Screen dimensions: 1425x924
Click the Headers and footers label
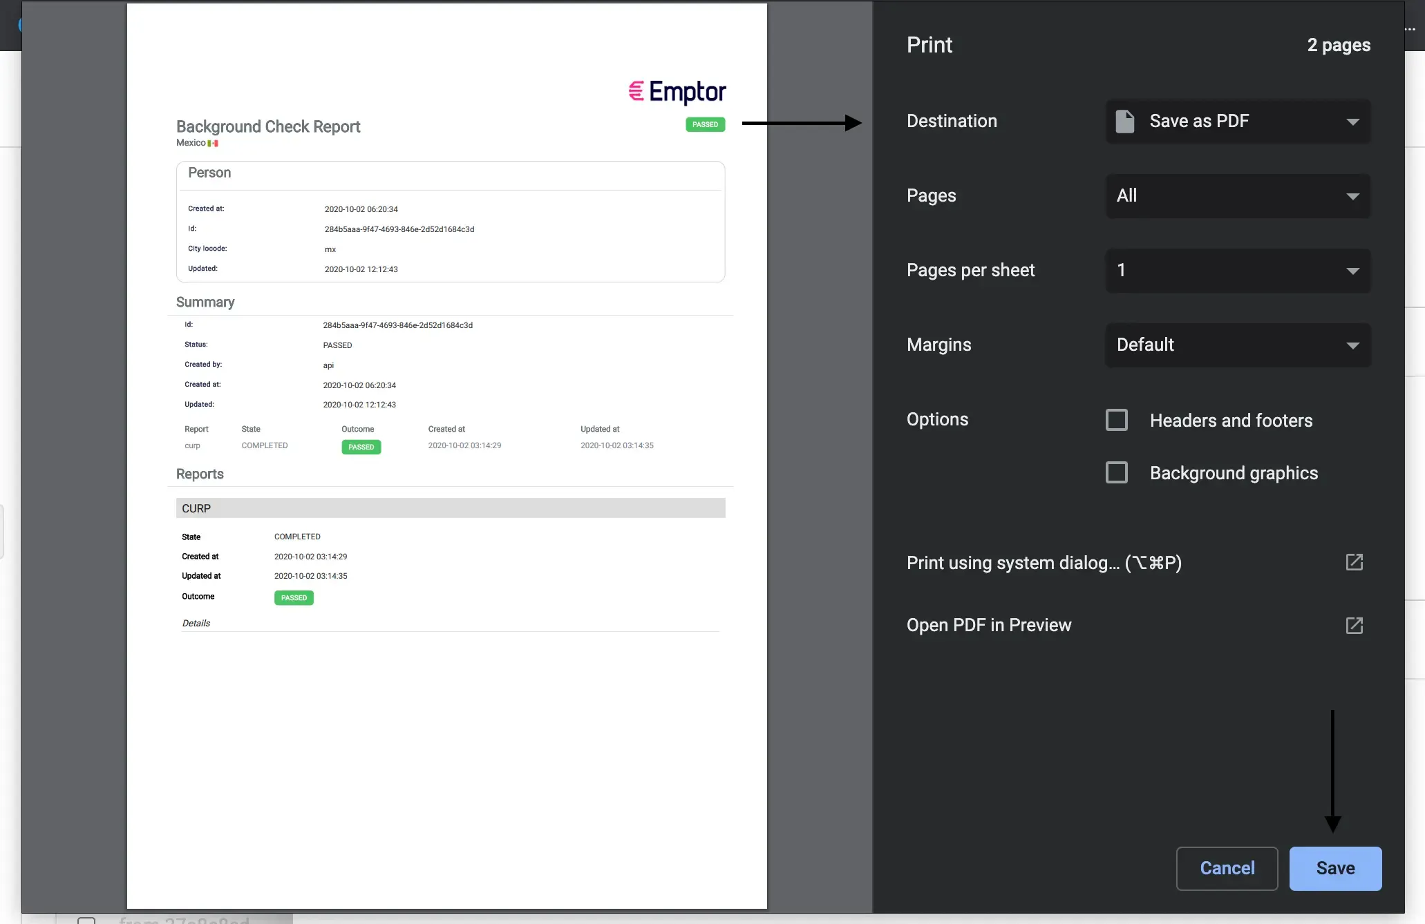click(1231, 421)
